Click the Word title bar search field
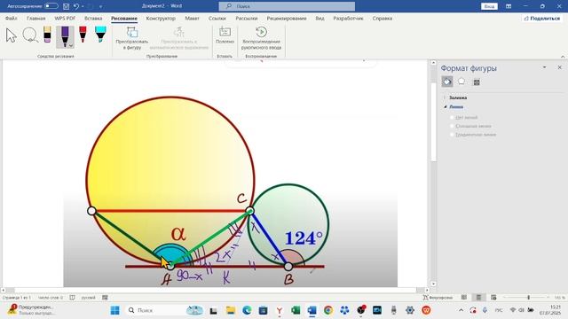 click(287, 6)
